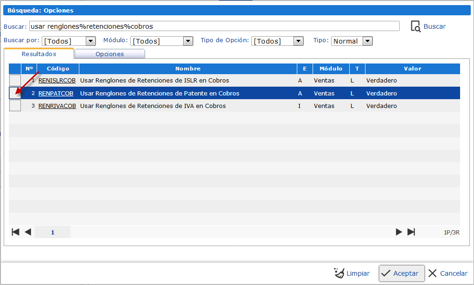Image resolution: width=474 pixels, height=285 pixels.
Task: Select 'Usar Renglones de Retenciones de Patente en Cobros'
Action: pos(160,93)
